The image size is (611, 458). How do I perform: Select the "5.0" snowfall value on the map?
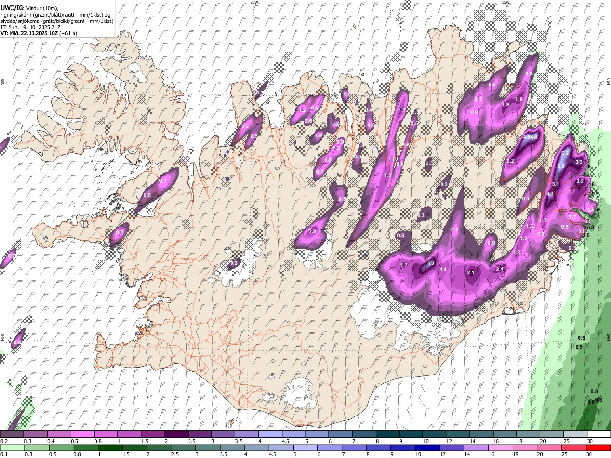pyautogui.click(x=561, y=166)
